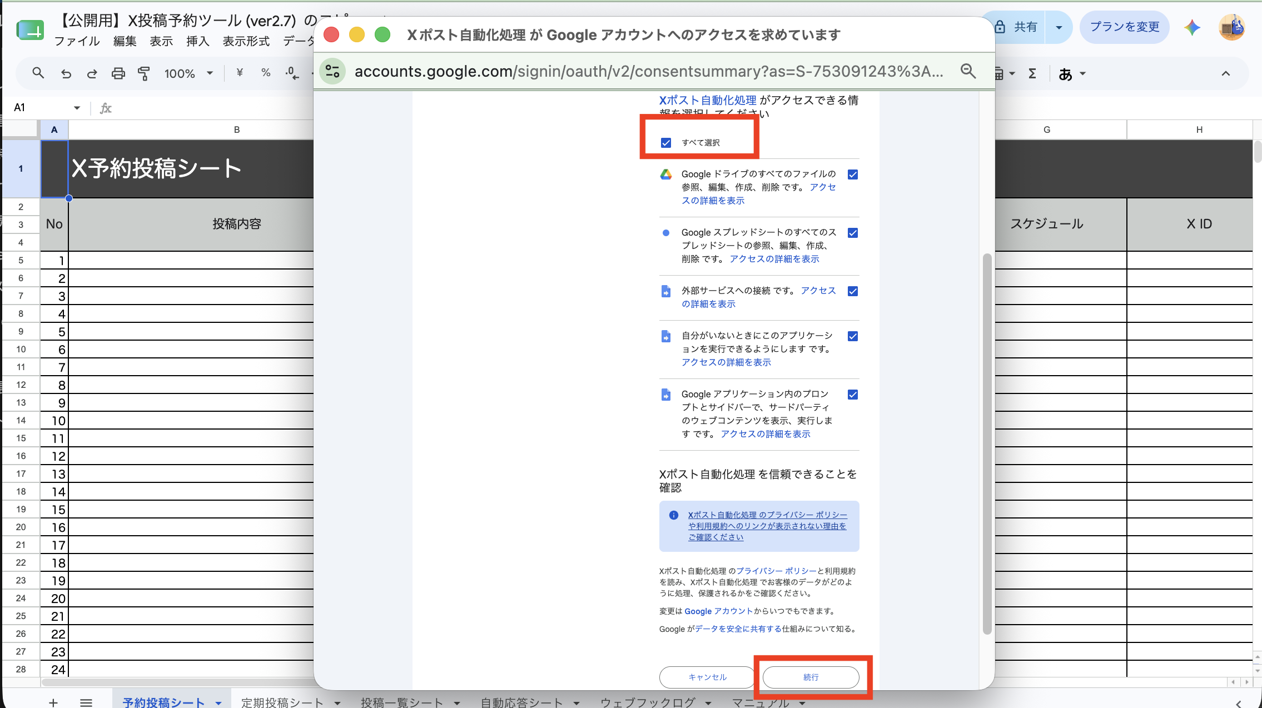Select column G header
1262x708 pixels.
click(1047, 129)
